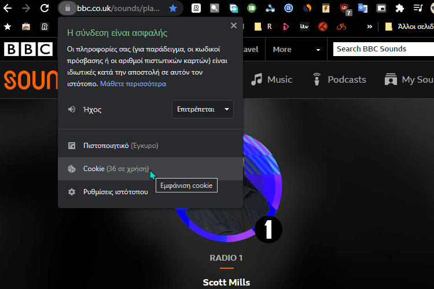The width and height of the screenshot is (434, 289).
Task: Click the blue bookmark star in address bar
Action: point(173,8)
